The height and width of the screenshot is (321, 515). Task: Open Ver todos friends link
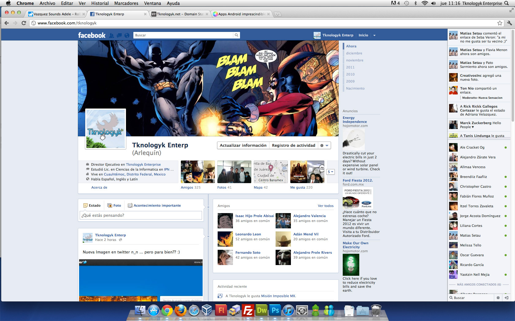(x=326, y=206)
